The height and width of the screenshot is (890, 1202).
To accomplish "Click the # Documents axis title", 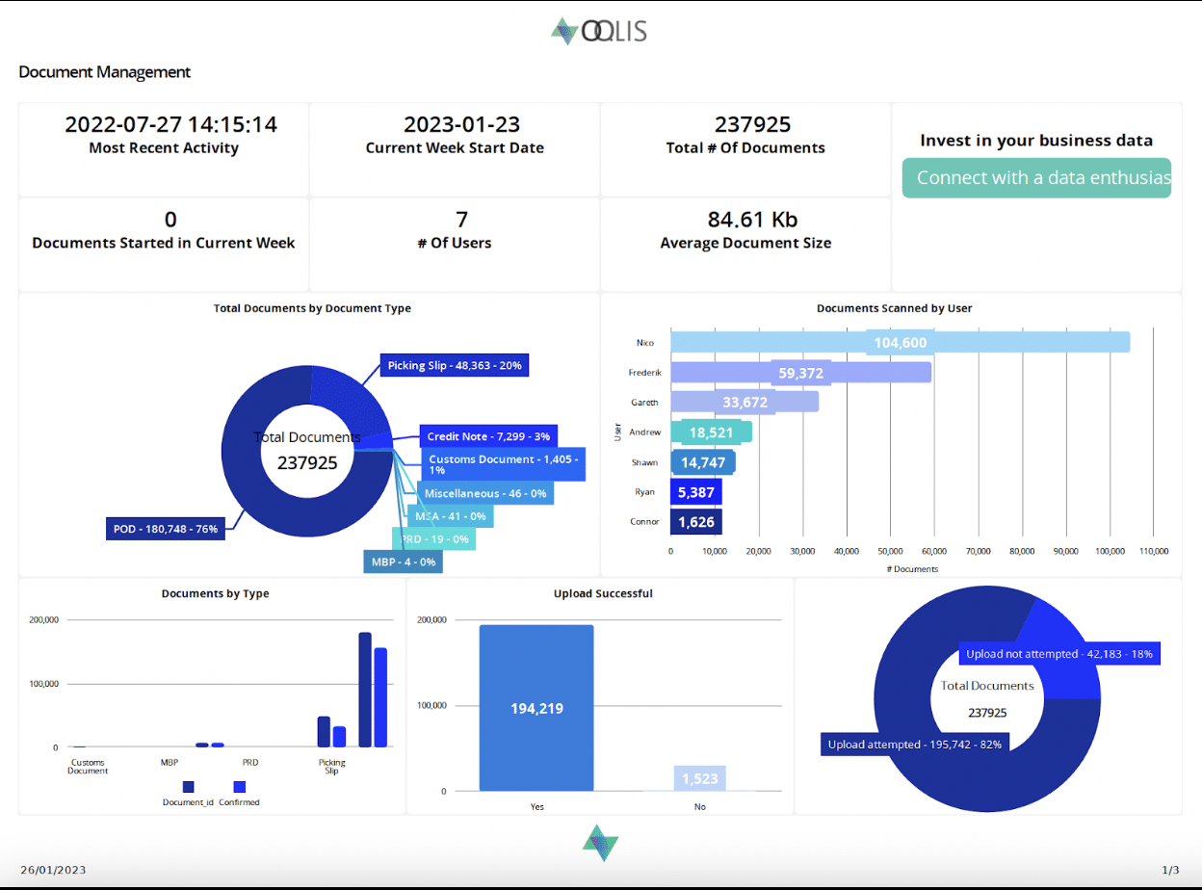I will point(911,569).
